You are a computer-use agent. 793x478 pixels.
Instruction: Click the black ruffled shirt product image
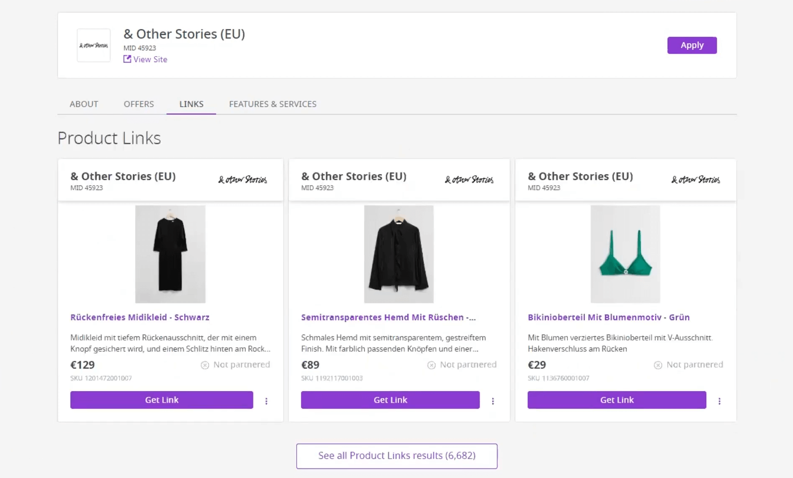[399, 254]
